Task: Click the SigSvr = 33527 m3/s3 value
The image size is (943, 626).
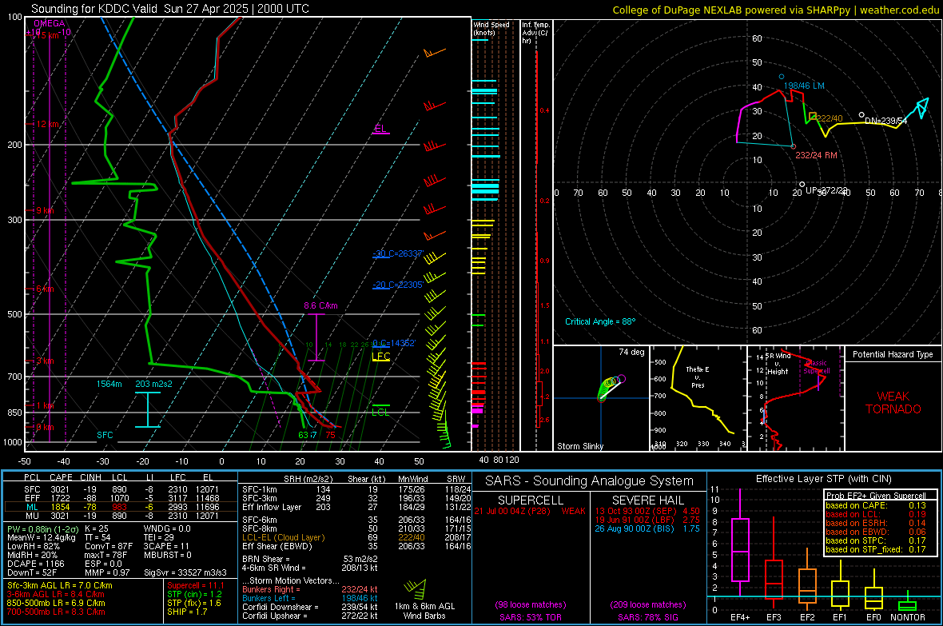Action: 185,572
